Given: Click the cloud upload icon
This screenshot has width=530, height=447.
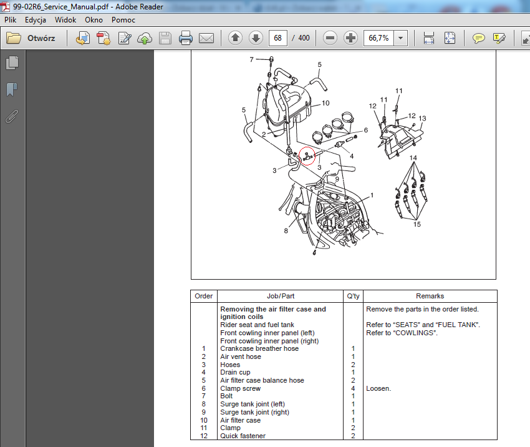Looking at the screenshot, I should click(145, 38).
